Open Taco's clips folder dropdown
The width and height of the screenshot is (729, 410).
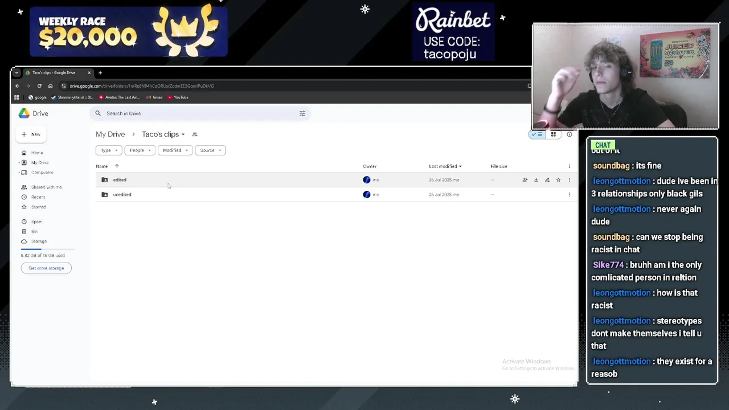(163, 134)
